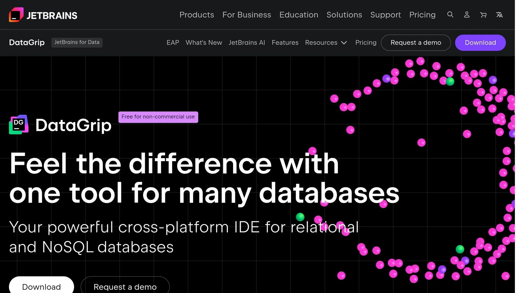Open the shopping cart icon
Image resolution: width=521 pixels, height=293 pixels.
point(483,15)
